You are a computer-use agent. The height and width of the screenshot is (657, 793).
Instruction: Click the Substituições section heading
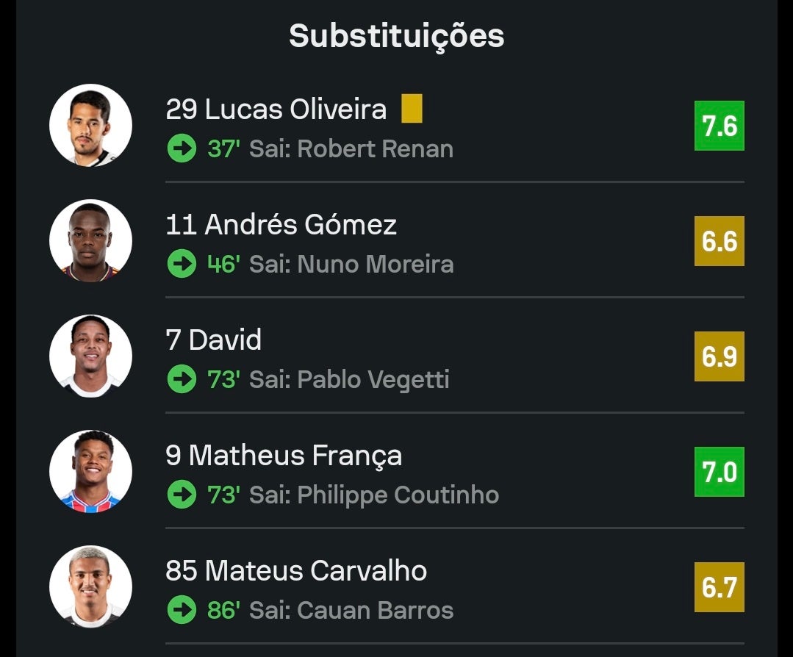coord(397,37)
